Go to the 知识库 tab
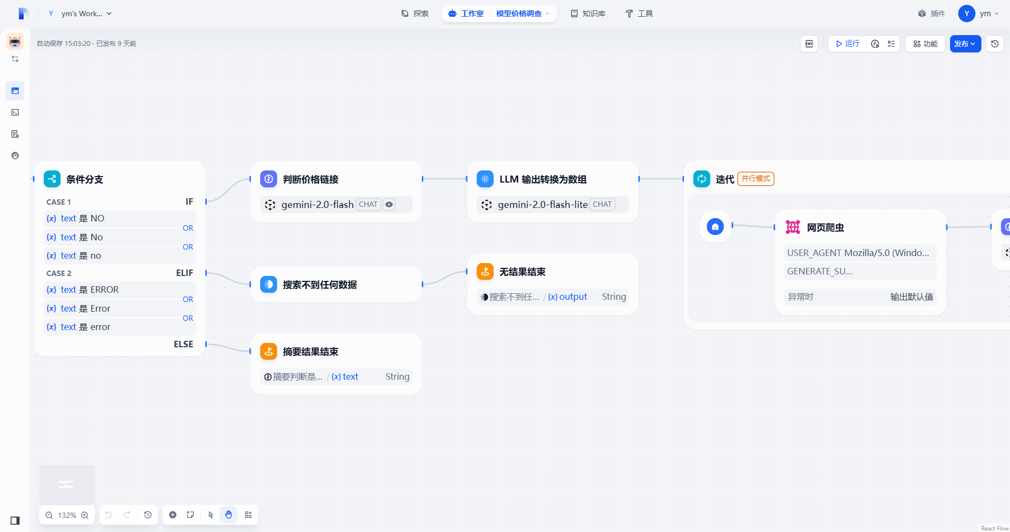 tap(588, 14)
